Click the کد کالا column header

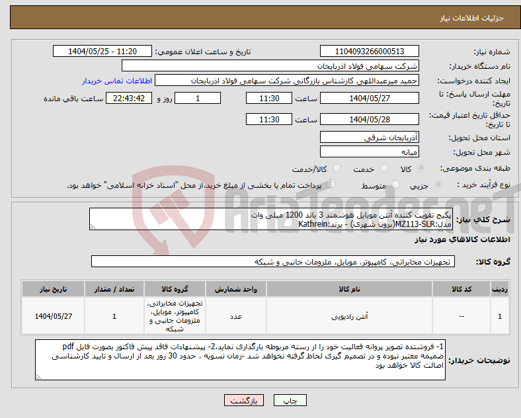[x=461, y=289]
